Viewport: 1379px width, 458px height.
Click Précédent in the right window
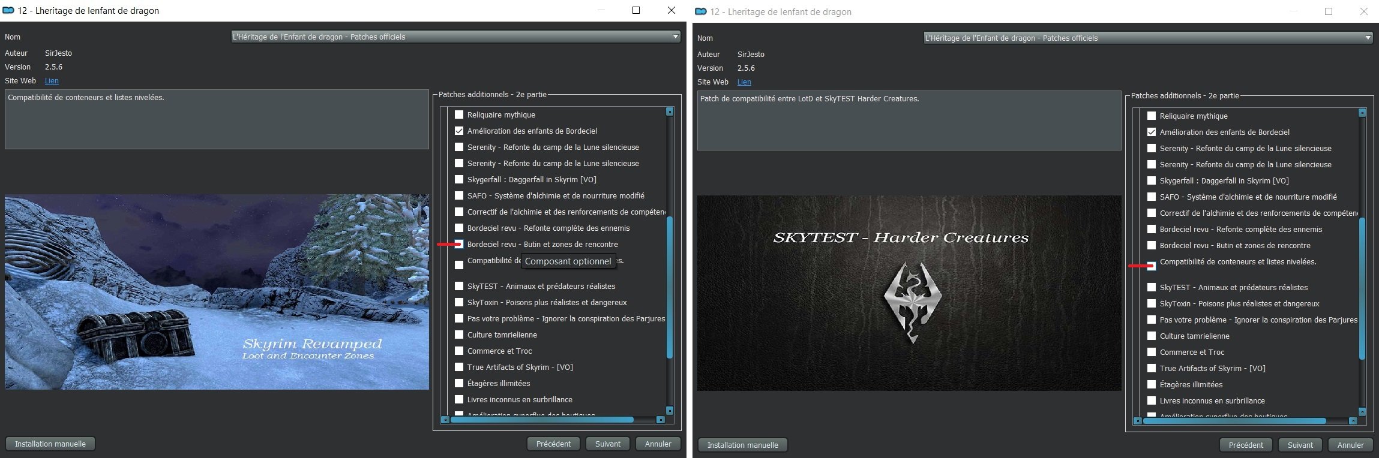pos(1246,445)
